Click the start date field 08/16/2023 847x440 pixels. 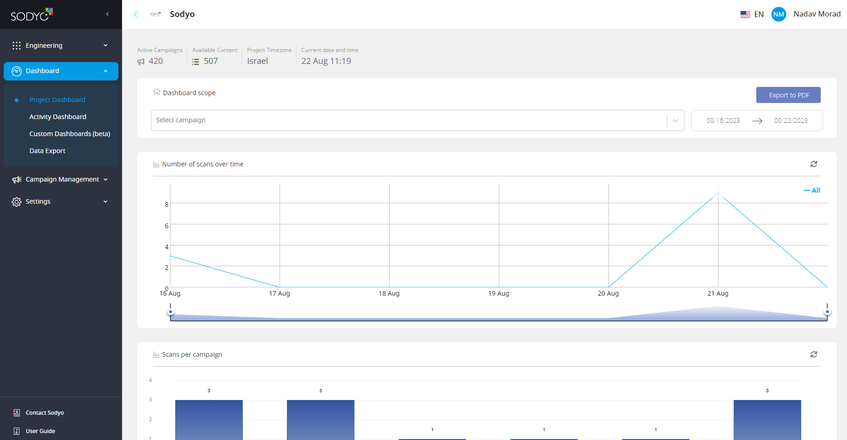pos(723,120)
